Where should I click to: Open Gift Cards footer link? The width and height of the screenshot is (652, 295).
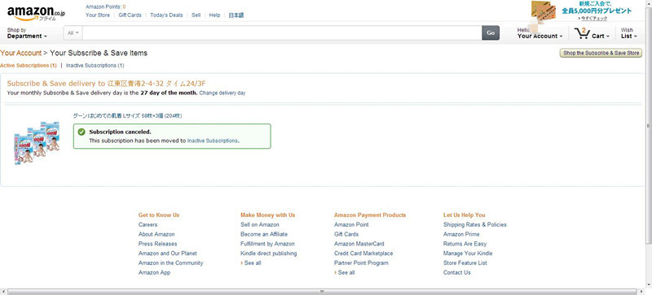click(346, 234)
